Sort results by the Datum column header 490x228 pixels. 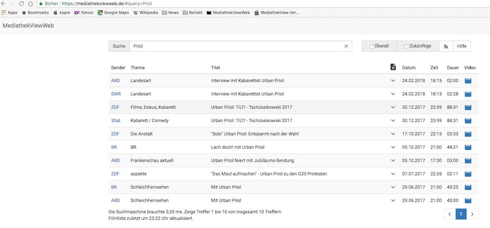point(409,68)
